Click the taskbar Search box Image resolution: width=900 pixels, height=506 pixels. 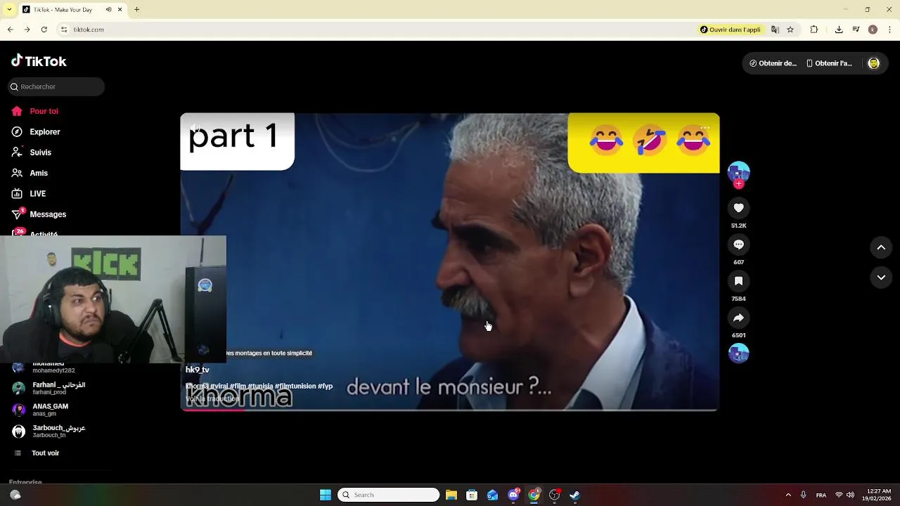(x=388, y=495)
